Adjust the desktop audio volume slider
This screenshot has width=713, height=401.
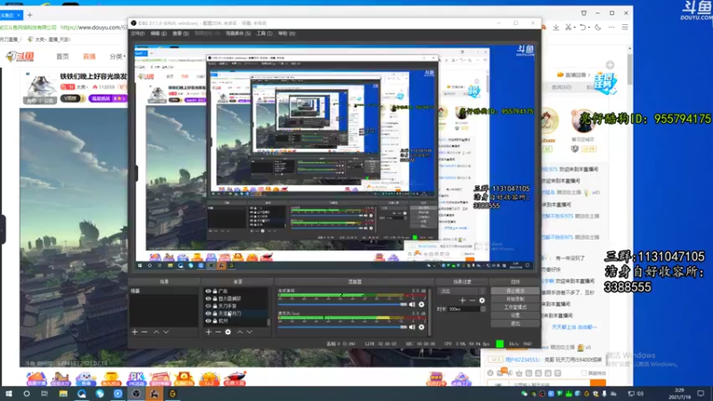point(342,304)
